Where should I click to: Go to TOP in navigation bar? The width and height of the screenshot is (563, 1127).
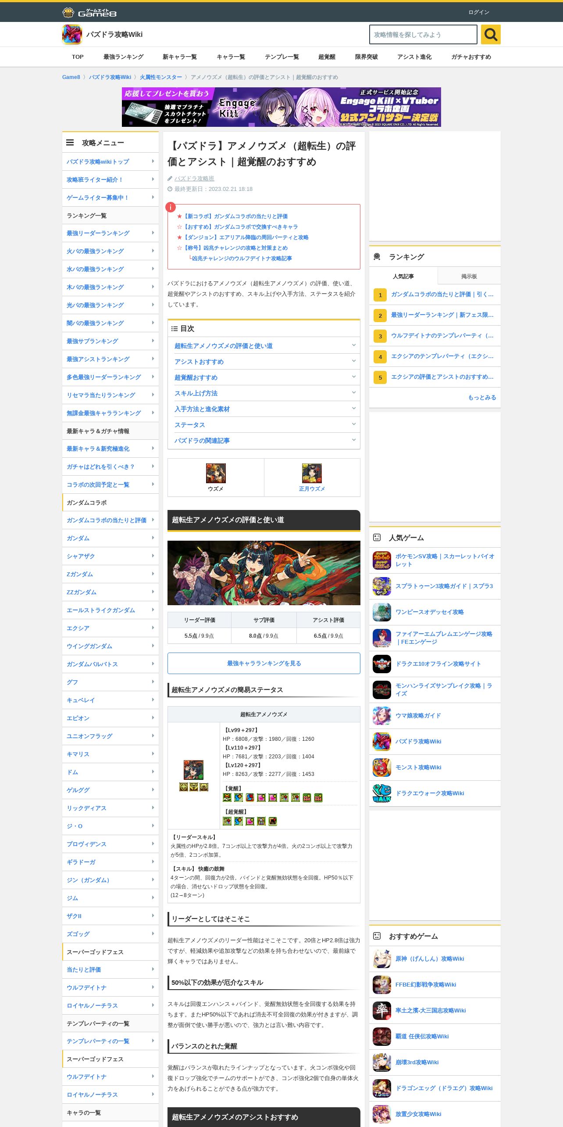(78, 57)
